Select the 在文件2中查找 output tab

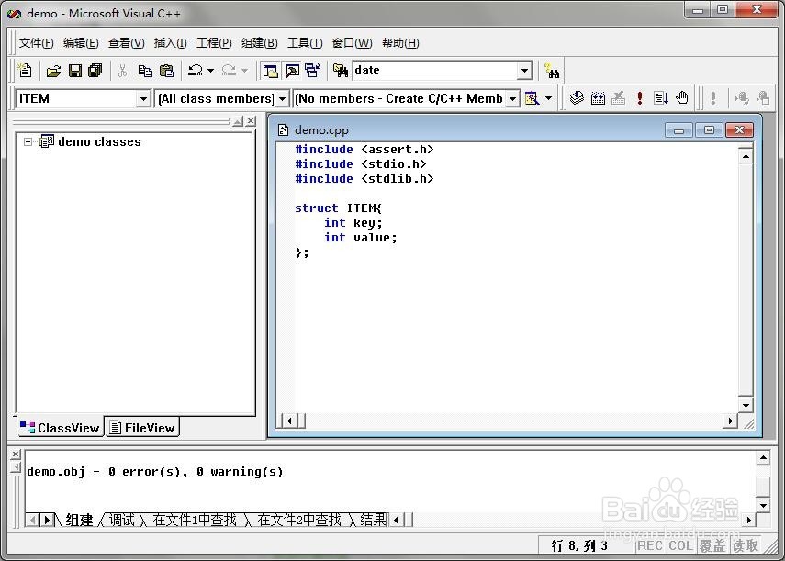click(x=299, y=520)
